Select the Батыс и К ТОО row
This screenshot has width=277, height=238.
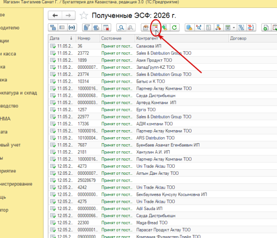[x=163, y=81]
